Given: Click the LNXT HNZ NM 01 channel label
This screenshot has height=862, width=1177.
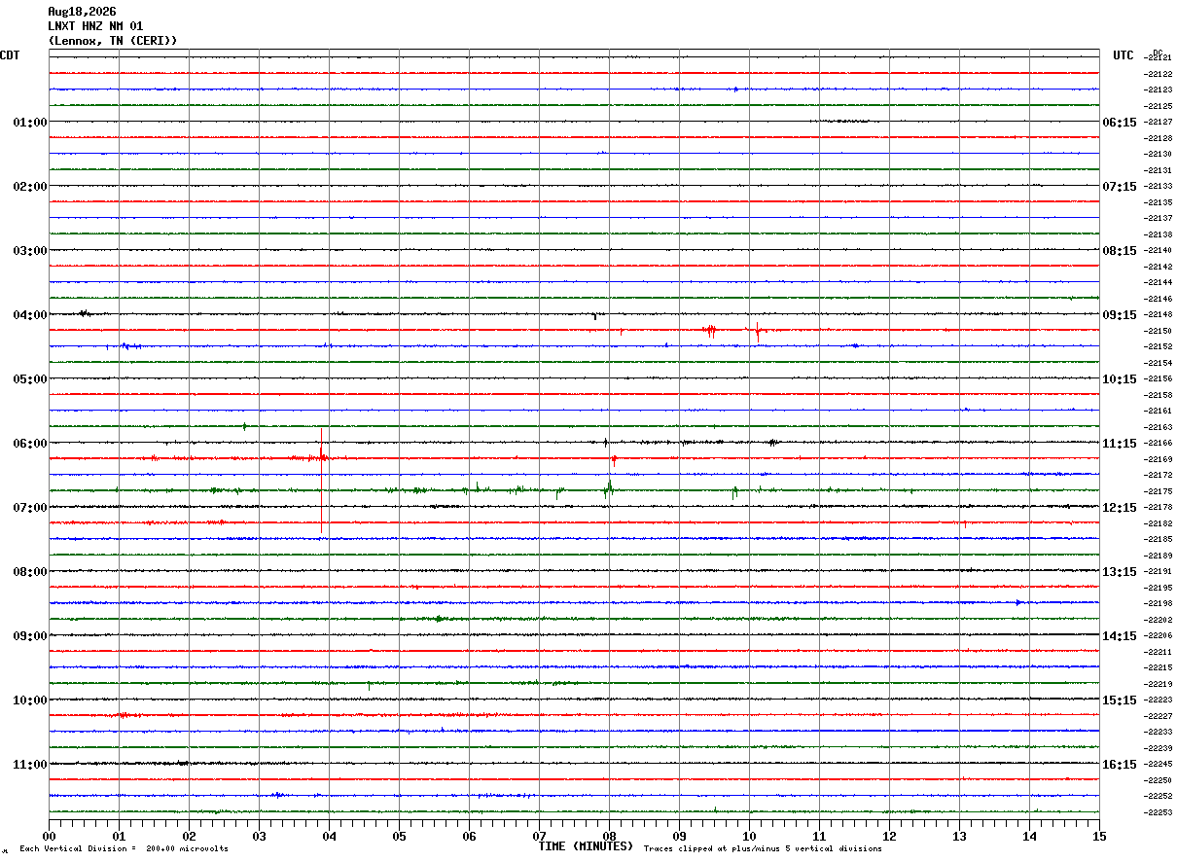Looking at the screenshot, I should pos(95,26).
